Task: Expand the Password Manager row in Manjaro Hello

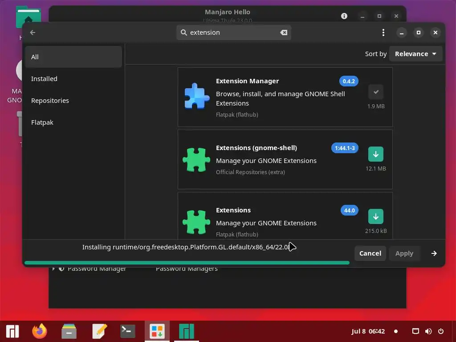Action: coord(53,269)
